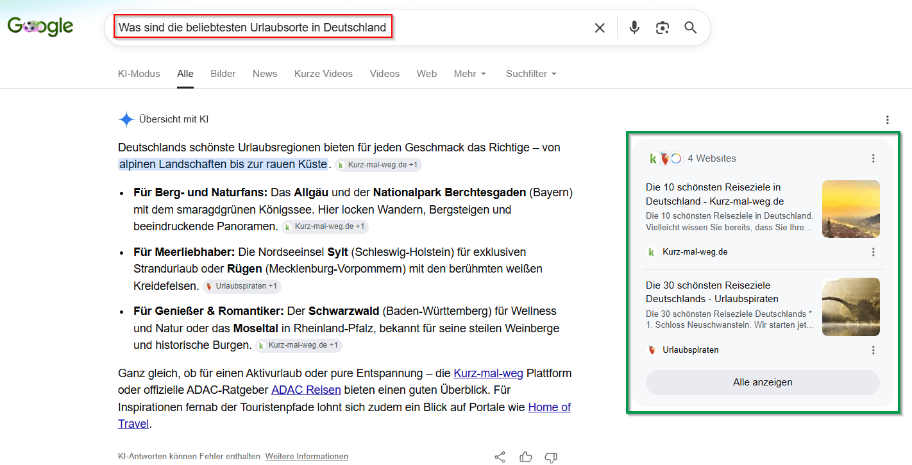Click the 'Für Meerliebhaber:' heading
Screen dimensions: 912x465
click(x=184, y=252)
